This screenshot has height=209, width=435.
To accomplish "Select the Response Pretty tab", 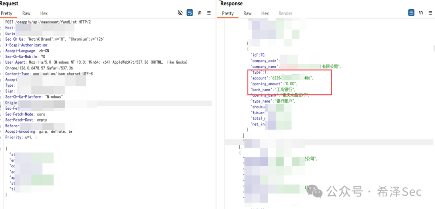I will [x=228, y=13].
